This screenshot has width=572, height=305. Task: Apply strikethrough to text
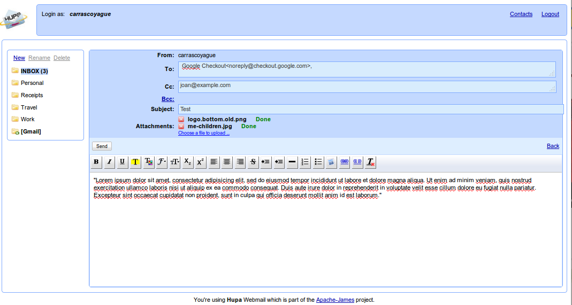(x=253, y=162)
